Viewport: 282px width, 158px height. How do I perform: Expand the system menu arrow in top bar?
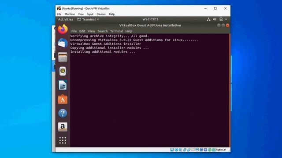pyautogui.click(x=226, y=19)
